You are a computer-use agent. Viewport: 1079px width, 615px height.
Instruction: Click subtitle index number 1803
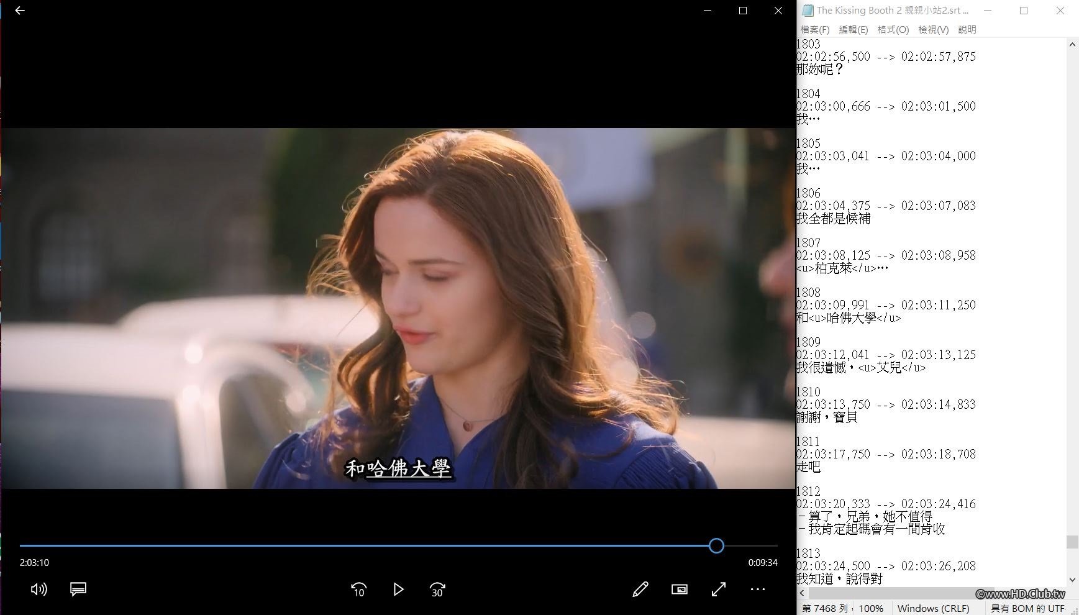coord(808,44)
